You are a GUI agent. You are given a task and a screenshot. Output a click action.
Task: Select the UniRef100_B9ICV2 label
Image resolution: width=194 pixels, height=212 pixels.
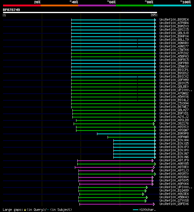coord(174,76)
